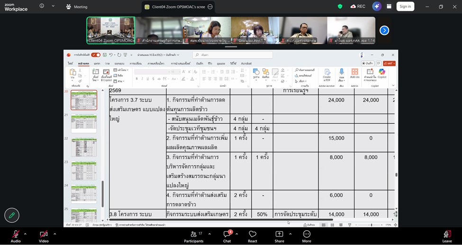This screenshot has width=462, height=245.
Task: Click the bulleted list icon
Action: (x=204, y=71)
